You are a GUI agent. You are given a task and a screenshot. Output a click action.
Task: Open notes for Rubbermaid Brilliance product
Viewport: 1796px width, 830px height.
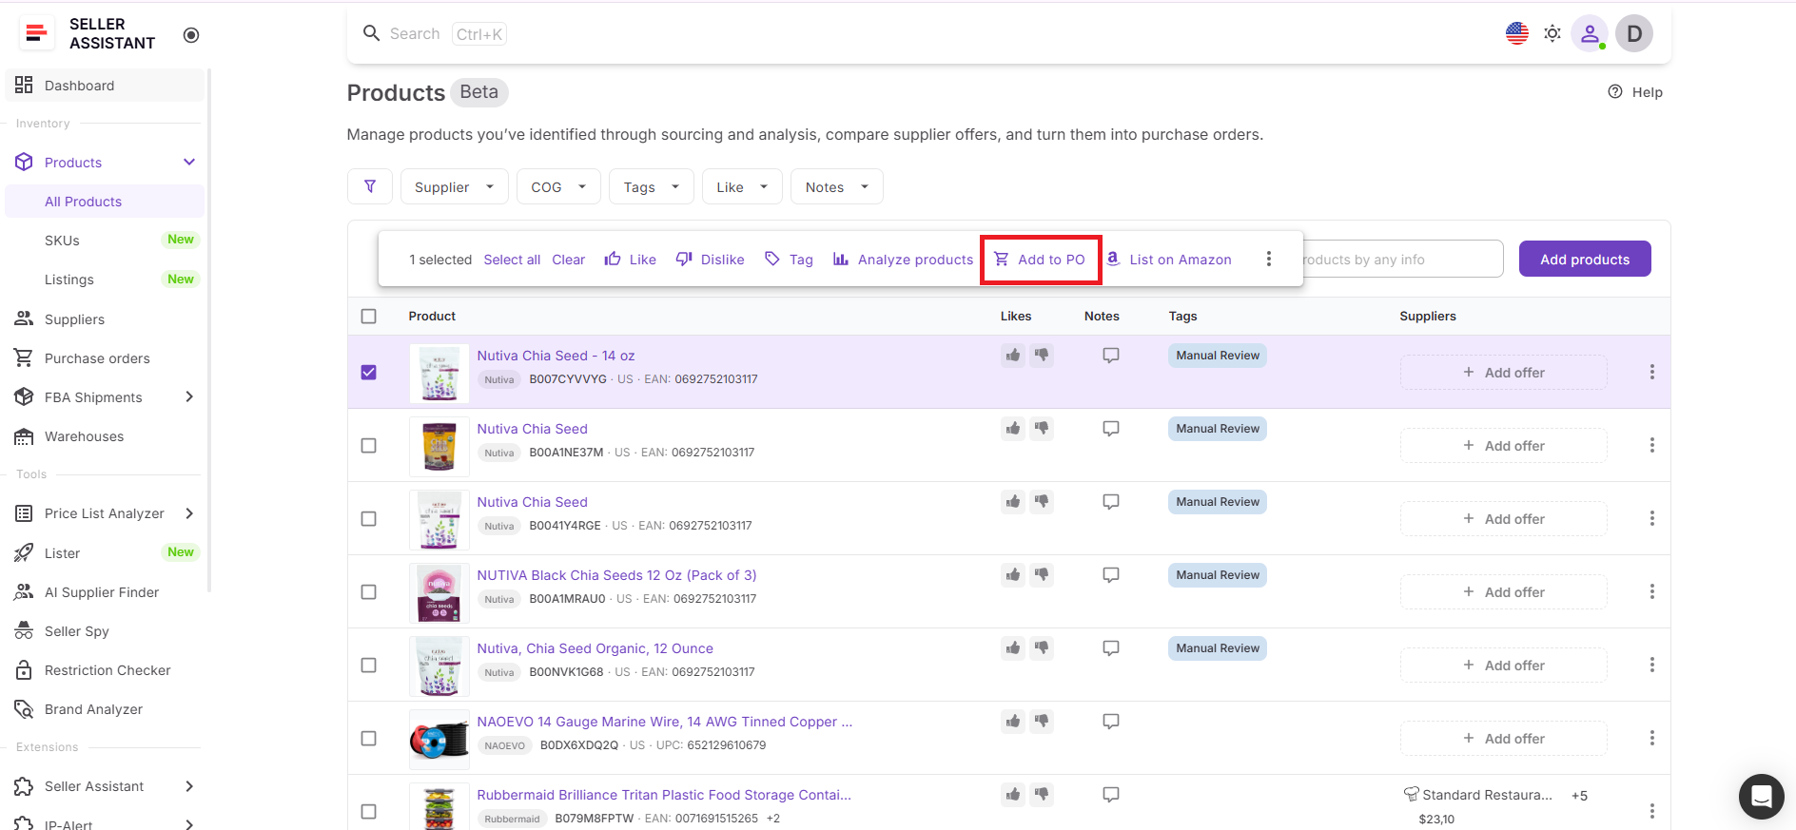(x=1110, y=795)
